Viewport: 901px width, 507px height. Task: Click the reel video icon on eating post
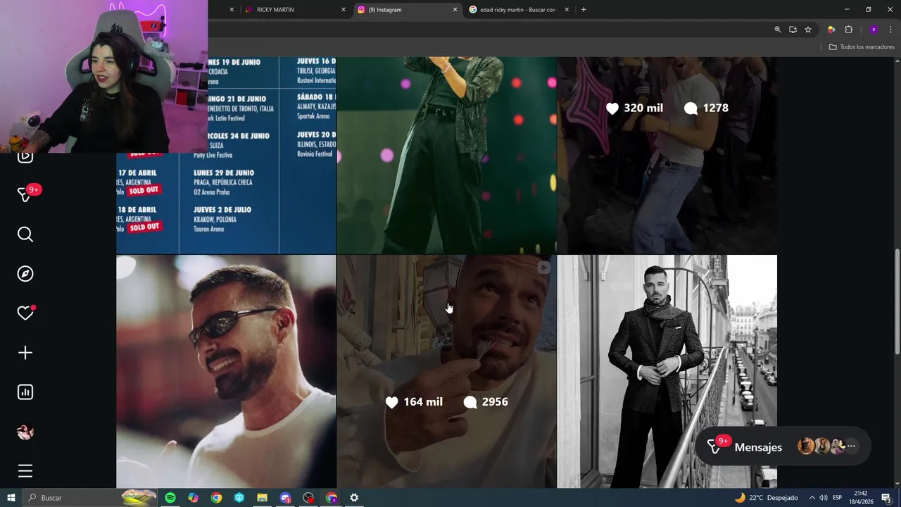coord(543,268)
